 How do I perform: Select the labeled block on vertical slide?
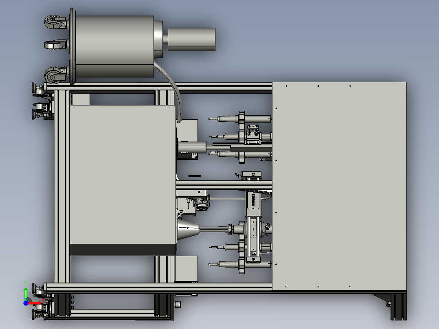tap(253, 203)
